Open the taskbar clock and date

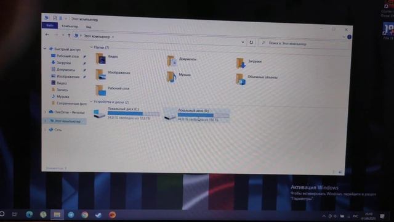pyautogui.click(x=368, y=216)
